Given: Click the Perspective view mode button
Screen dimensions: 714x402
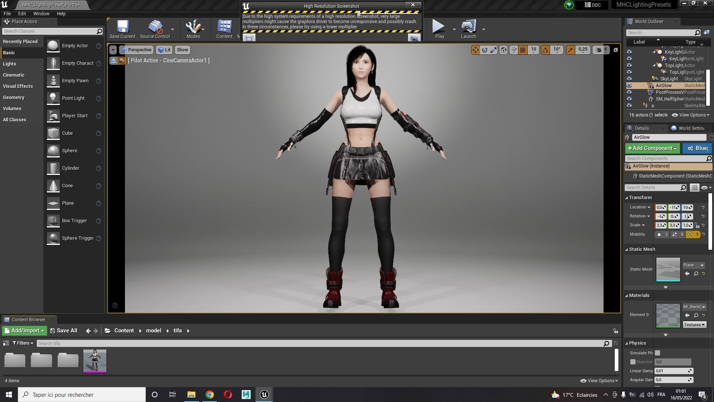Looking at the screenshot, I should click(x=136, y=50).
